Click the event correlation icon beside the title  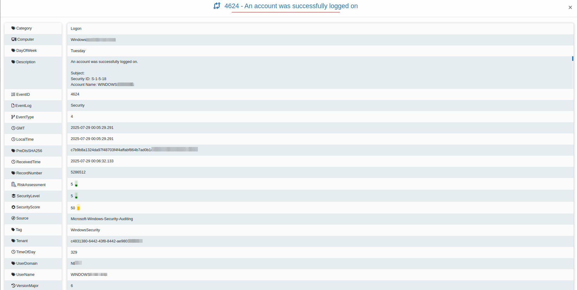217,6
